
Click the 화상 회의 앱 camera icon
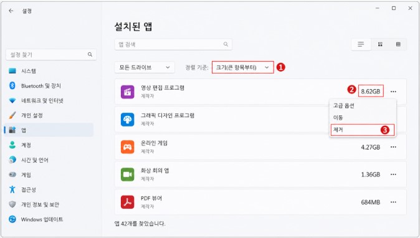coord(128,174)
